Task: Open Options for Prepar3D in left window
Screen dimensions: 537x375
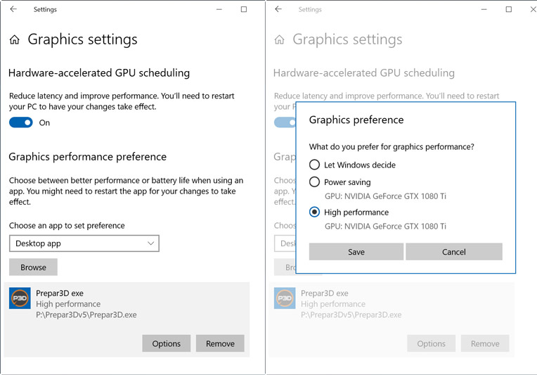Action: (167, 343)
